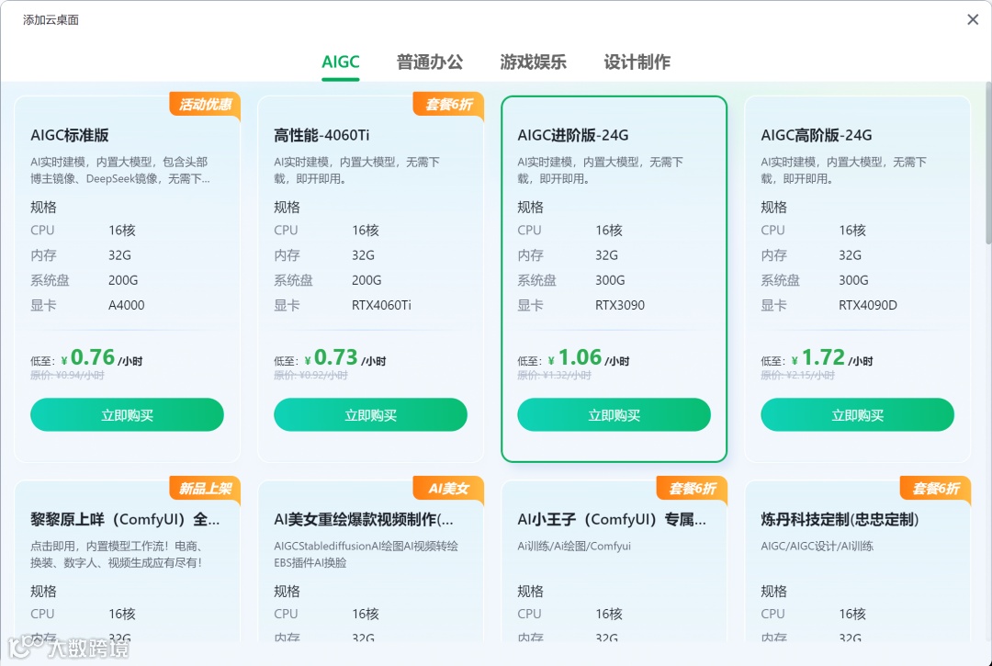Click the ¥1.72/小时 price
The image size is (992, 666).
click(832, 358)
